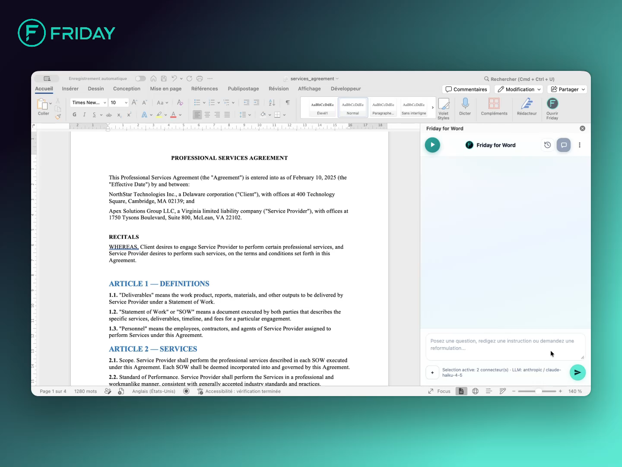
Task: Open services_agreement title dropdown
Action: point(337,79)
